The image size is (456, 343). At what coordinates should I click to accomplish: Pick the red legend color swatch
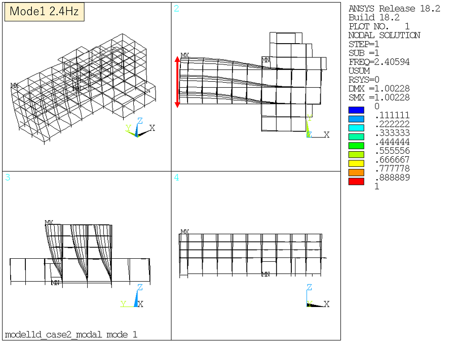pos(356,181)
